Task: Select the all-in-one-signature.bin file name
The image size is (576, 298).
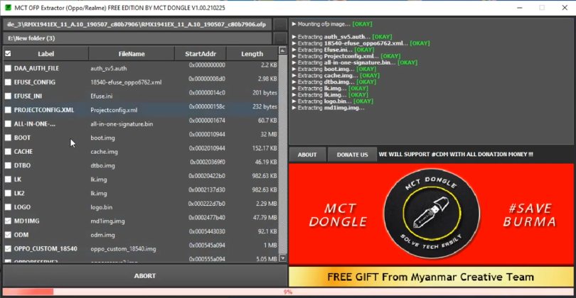Action: pyautogui.click(x=122, y=124)
